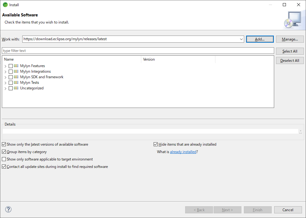Image resolution: width=306 pixels, height=218 pixels.
Task: Check the Mylyn SDK and Framework checkbox
Action: coord(11,77)
